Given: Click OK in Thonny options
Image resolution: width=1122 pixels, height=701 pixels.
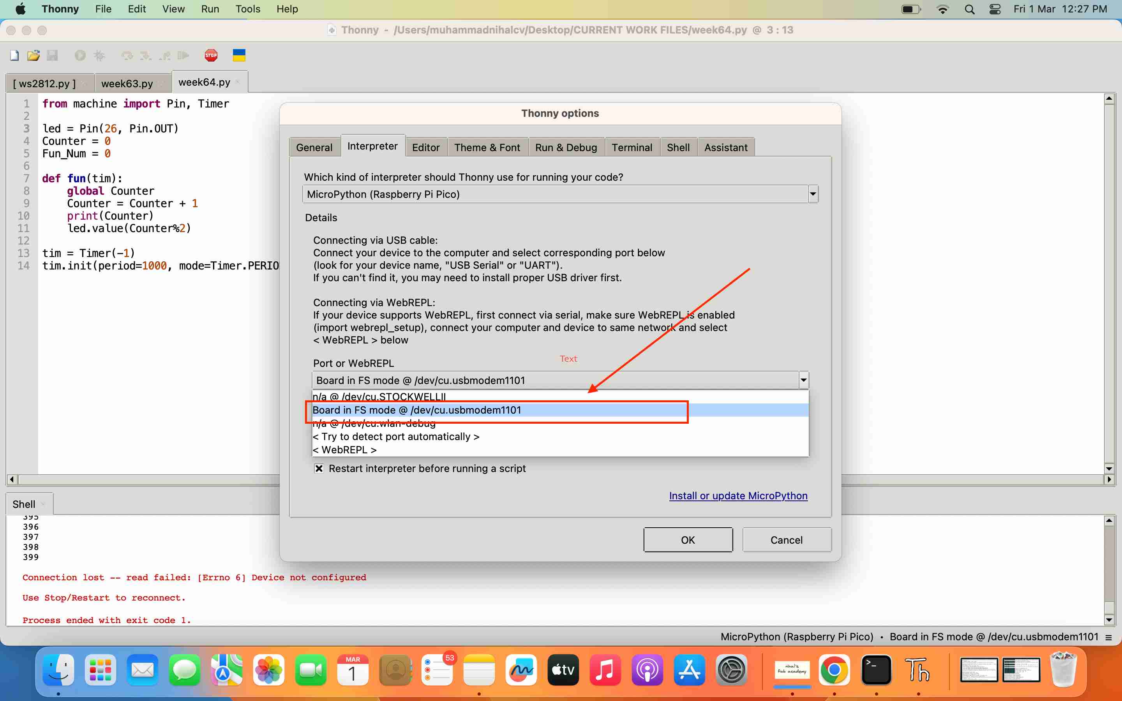Looking at the screenshot, I should click(x=688, y=540).
